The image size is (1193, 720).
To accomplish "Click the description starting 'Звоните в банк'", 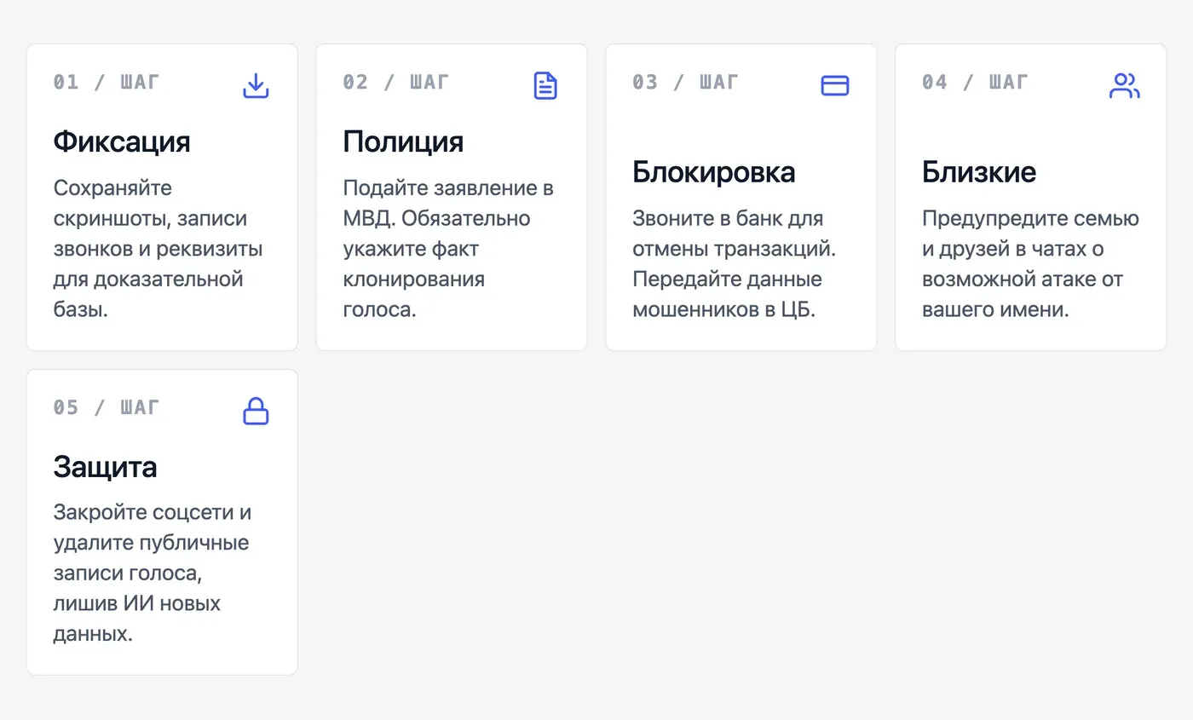I will (x=735, y=264).
